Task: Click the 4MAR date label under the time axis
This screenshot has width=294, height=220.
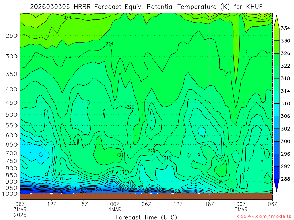Action: (x=115, y=209)
